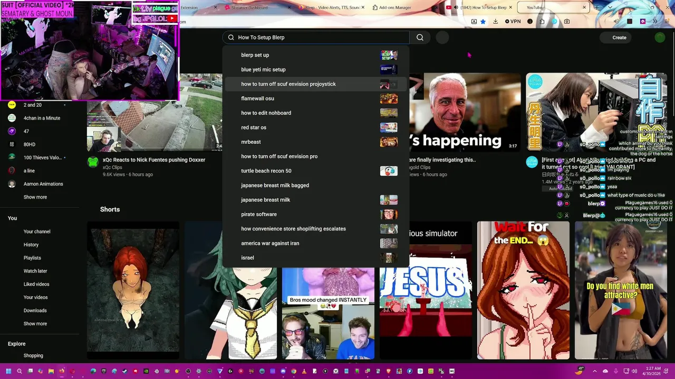Click the mrbeast suggestion thumbnail

pos(389,142)
